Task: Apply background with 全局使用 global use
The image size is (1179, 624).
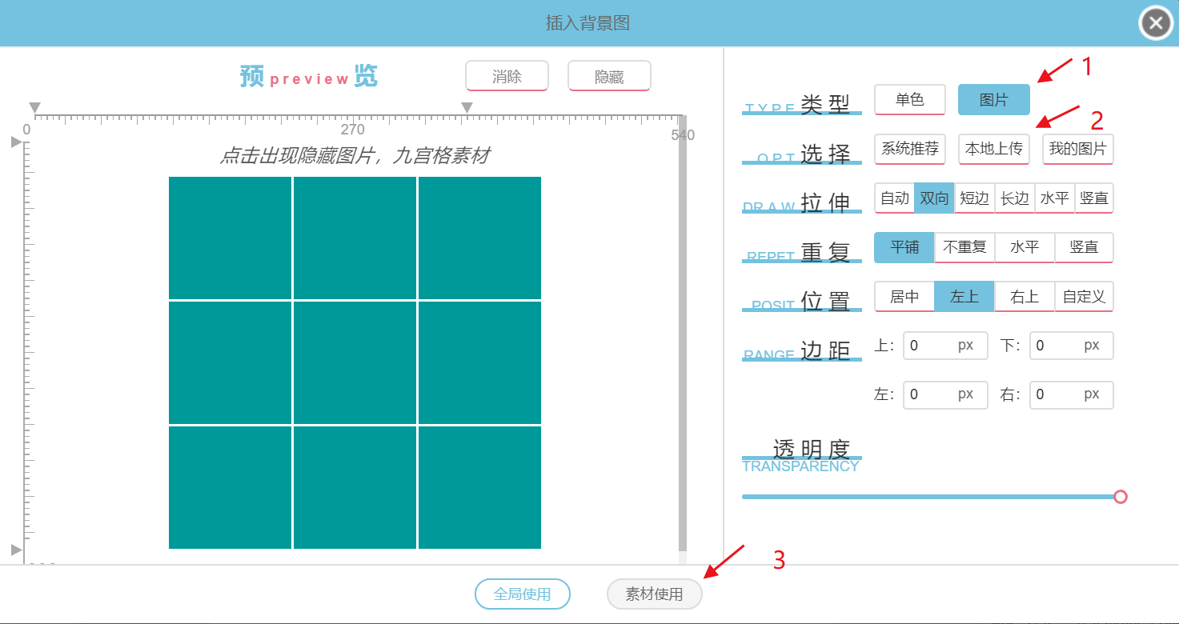Action: [x=522, y=594]
